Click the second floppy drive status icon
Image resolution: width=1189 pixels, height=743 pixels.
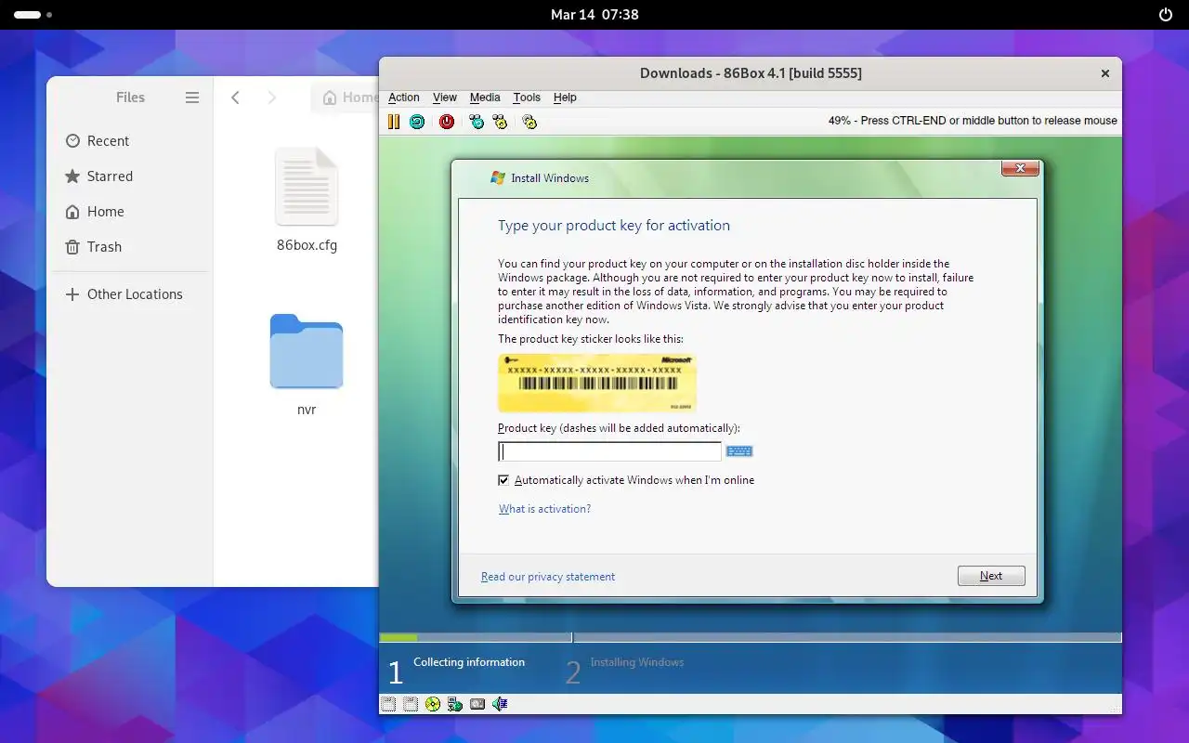click(x=411, y=704)
